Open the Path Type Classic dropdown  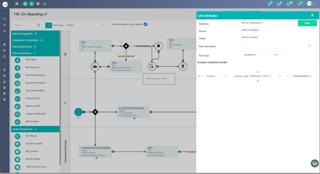point(85,25)
